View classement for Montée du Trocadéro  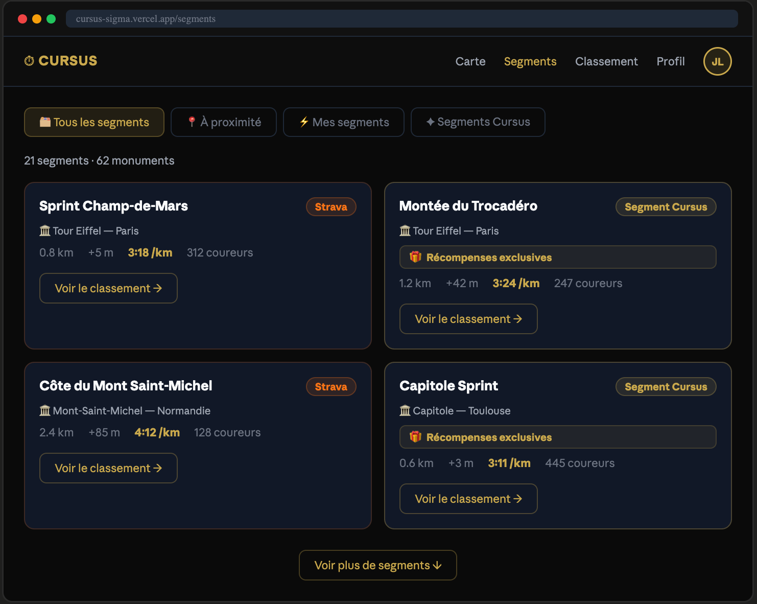coord(468,319)
